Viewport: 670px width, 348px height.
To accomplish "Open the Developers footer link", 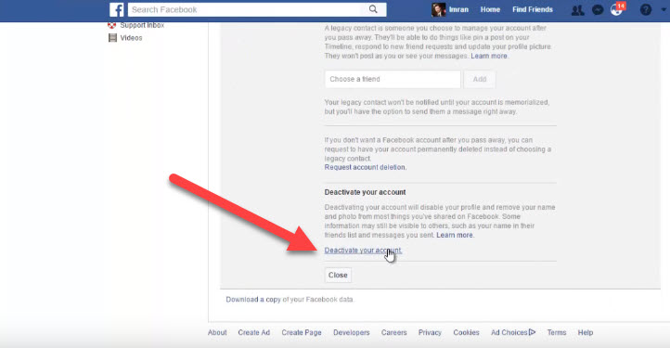I will (351, 332).
